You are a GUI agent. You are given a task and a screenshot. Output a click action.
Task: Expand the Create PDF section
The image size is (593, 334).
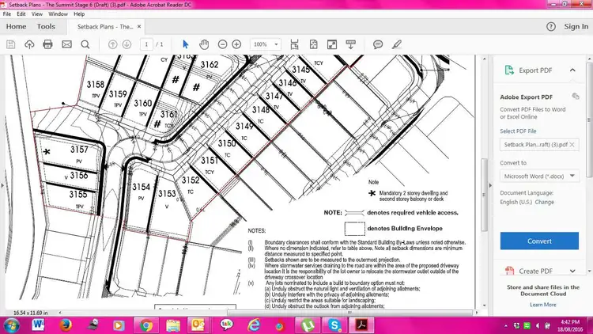point(576,271)
